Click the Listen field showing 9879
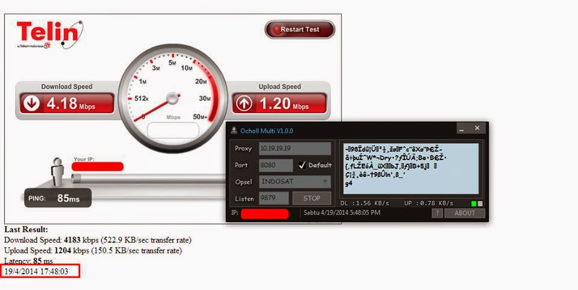578x290 pixels. pyautogui.click(x=274, y=198)
